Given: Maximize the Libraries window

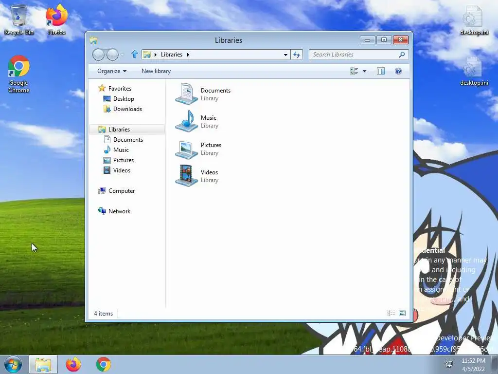Looking at the screenshot, I should (384, 40).
